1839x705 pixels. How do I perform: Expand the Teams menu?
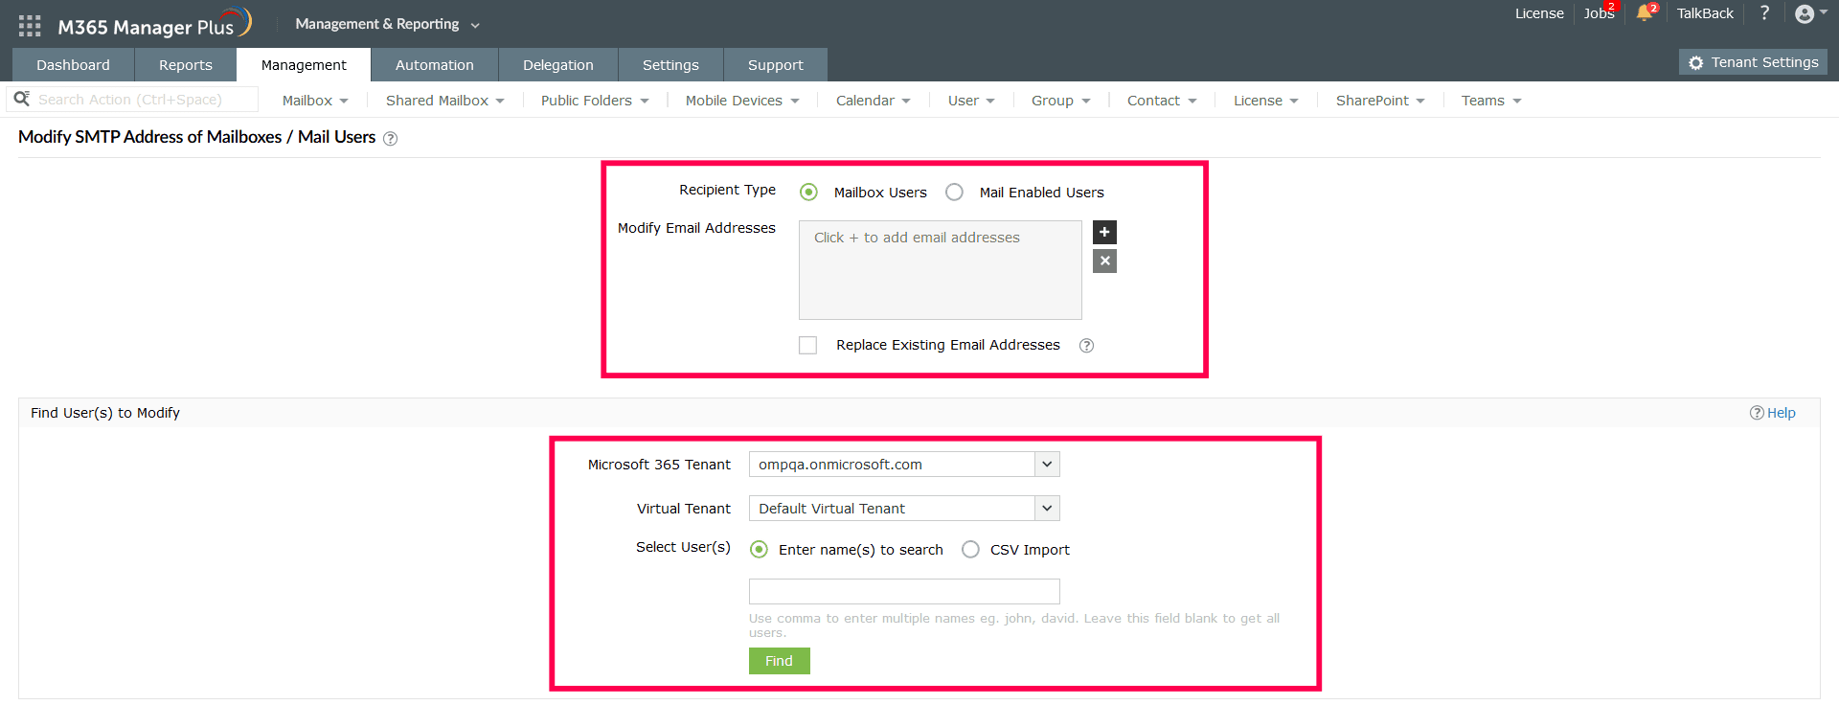click(x=1491, y=101)
